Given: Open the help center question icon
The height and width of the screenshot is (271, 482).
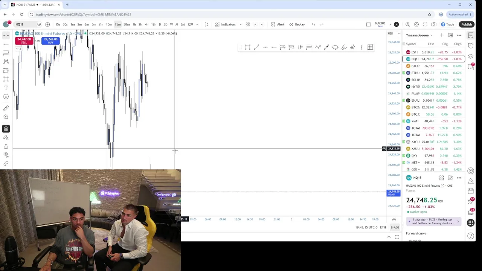Looking at the screenshot, I should point(471,236).
